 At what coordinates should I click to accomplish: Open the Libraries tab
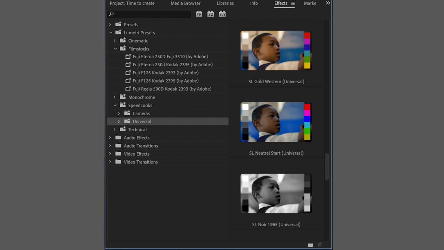click(x=225, y=3)
